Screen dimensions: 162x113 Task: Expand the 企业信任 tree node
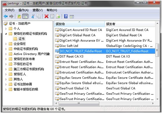tap(6, 44)
